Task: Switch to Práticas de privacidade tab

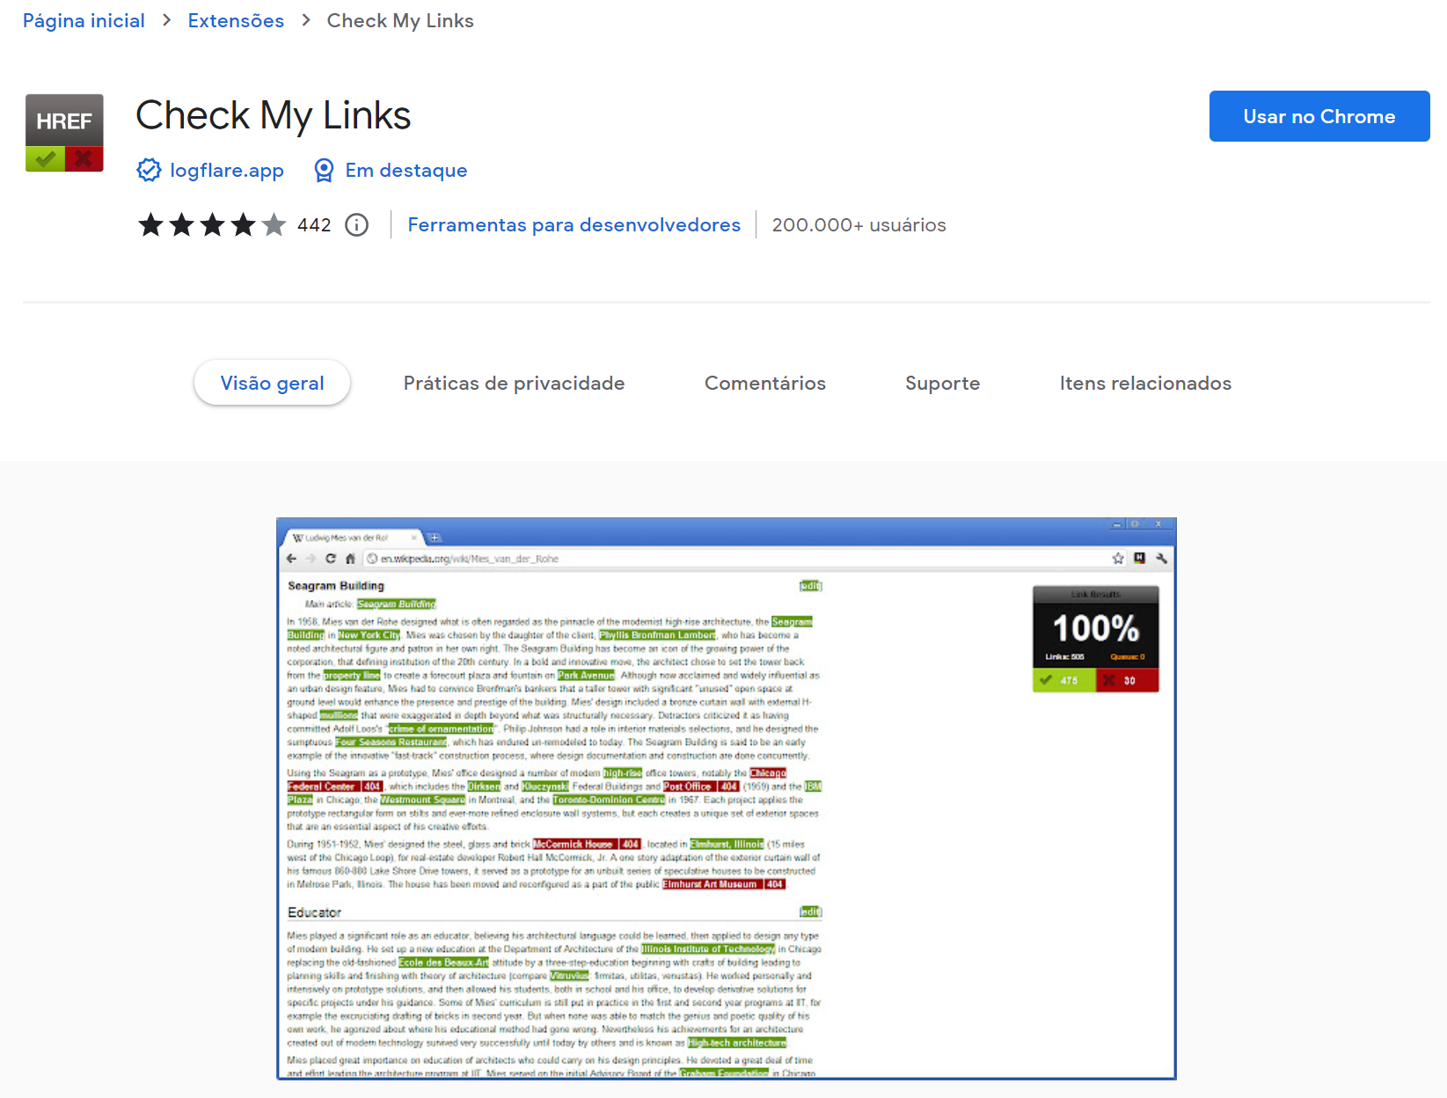Action: (x=515, y=384)
